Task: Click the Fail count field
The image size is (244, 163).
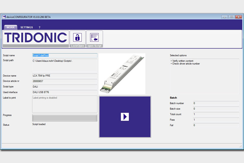Action: [x=216, y=125]
